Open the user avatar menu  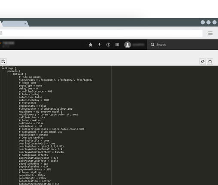click(127, 45)
